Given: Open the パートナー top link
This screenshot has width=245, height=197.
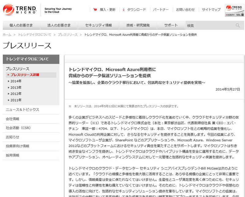Looking at the screenshot, I should point(161,9).
